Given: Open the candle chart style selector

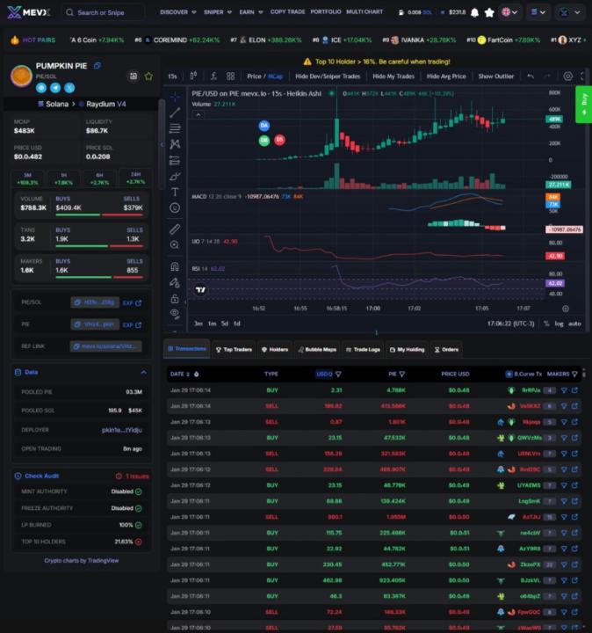Looking at the screenshot, I should tap(193, 76).
